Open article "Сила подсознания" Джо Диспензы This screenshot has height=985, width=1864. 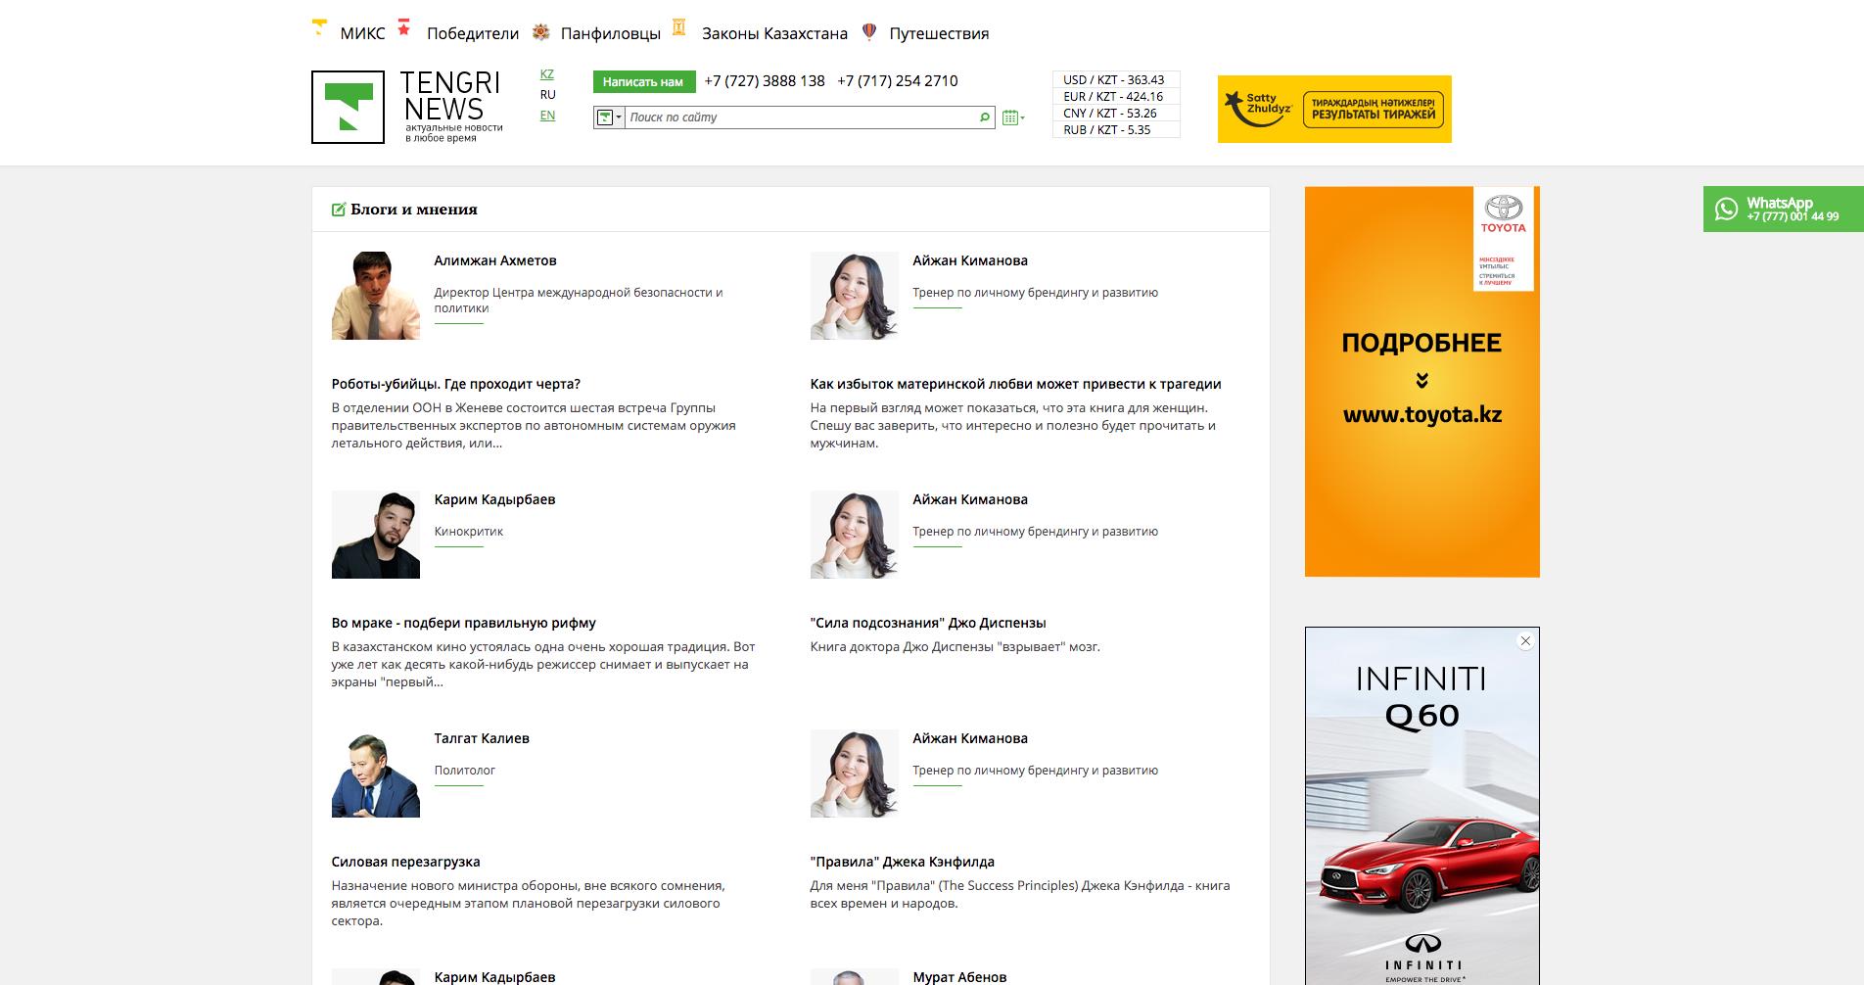(928, 623)
